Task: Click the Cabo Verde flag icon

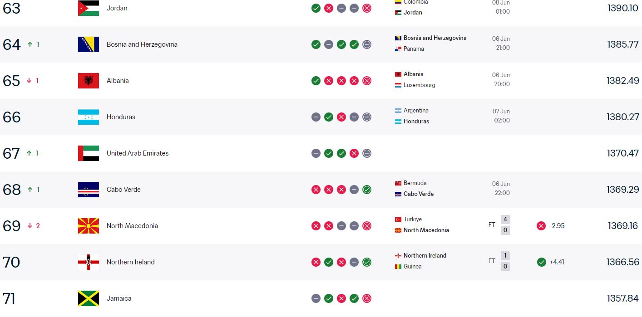Action: tap(89, 190)
